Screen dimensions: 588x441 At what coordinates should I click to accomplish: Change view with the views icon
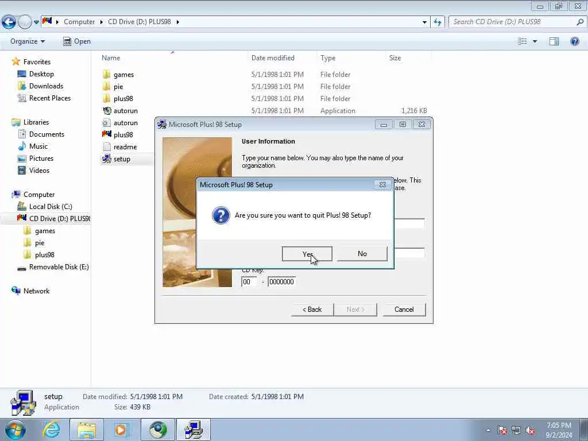click(x=522, y=41)
